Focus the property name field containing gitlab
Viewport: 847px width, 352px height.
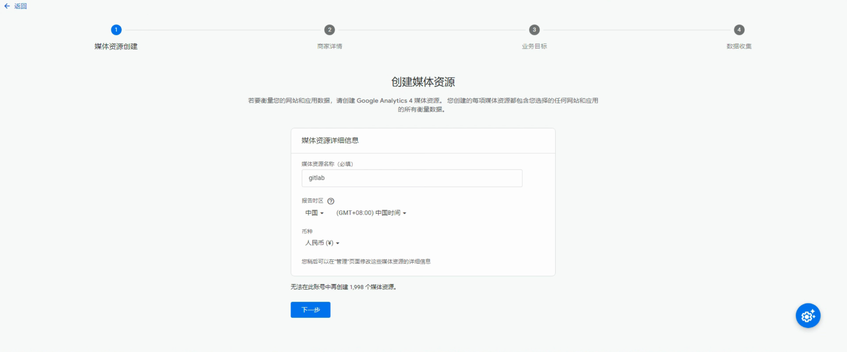click(412, 178)
